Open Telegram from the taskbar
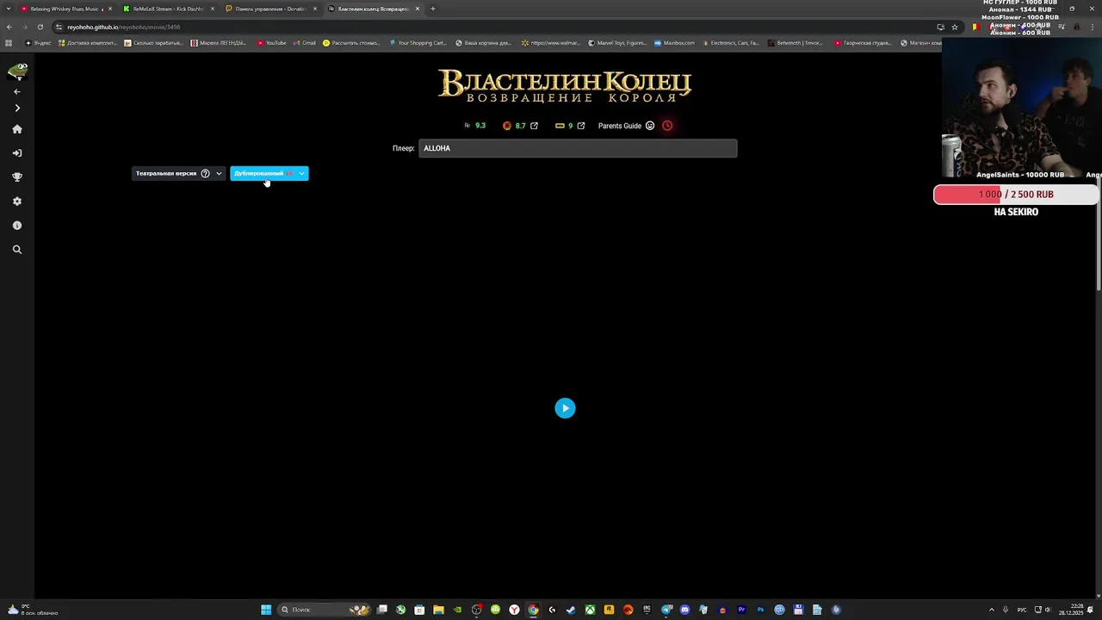Screen dimensions: 1102x620 (666, 610)
